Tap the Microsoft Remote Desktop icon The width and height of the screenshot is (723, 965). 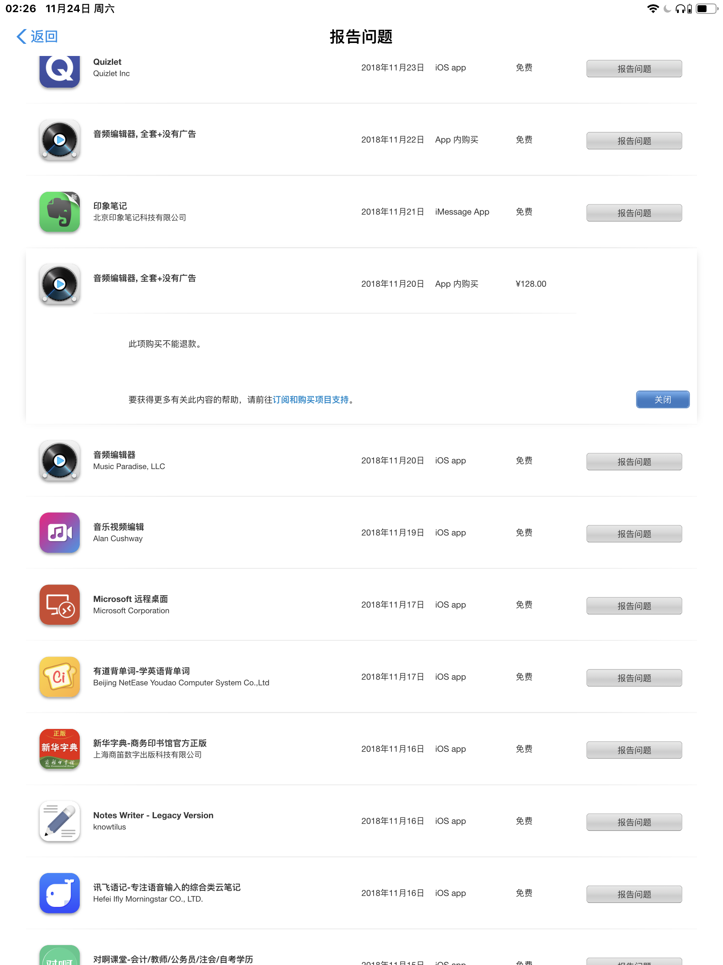pyautogui.click(x=59, y=604)
